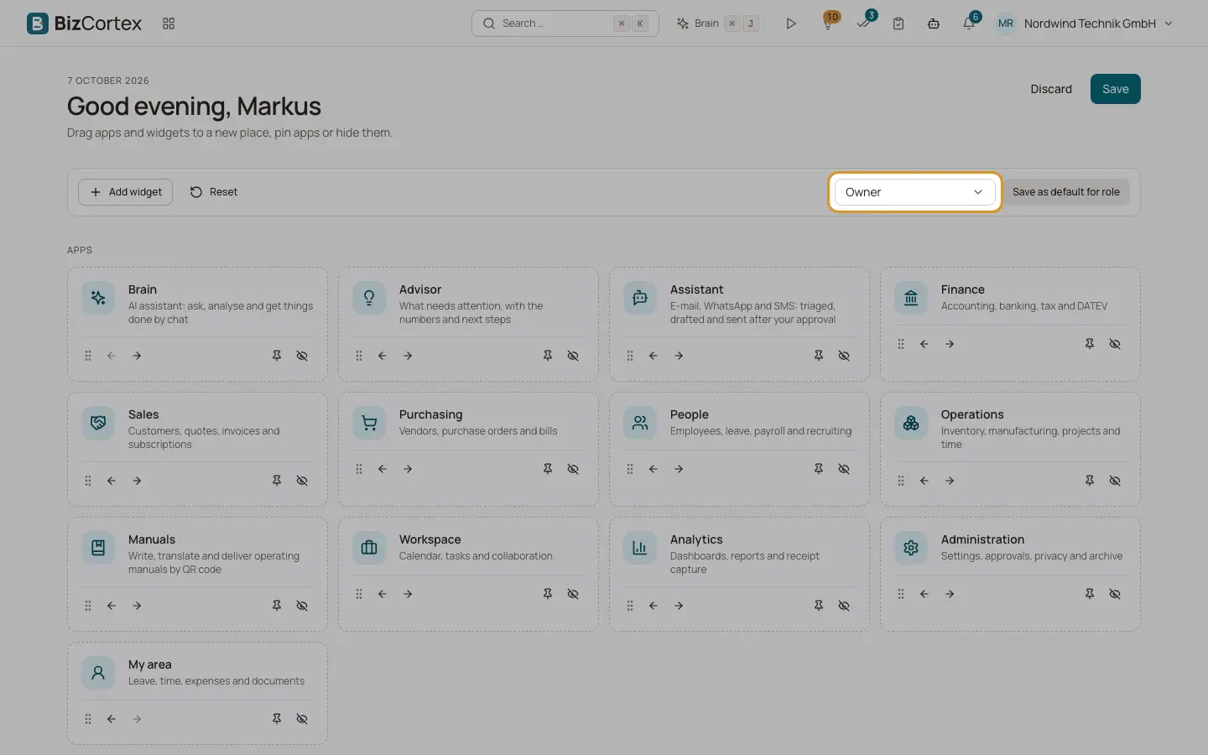The height and width of the screenshot is (755, 1208).
Task: Toggle visibility of My area card
Action: [x=302, y=719]
